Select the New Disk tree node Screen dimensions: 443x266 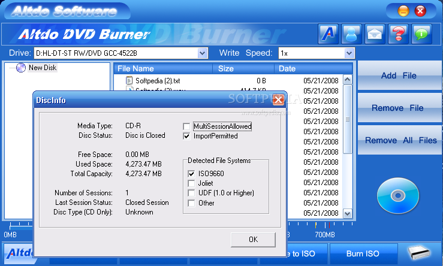coord(43,68)
